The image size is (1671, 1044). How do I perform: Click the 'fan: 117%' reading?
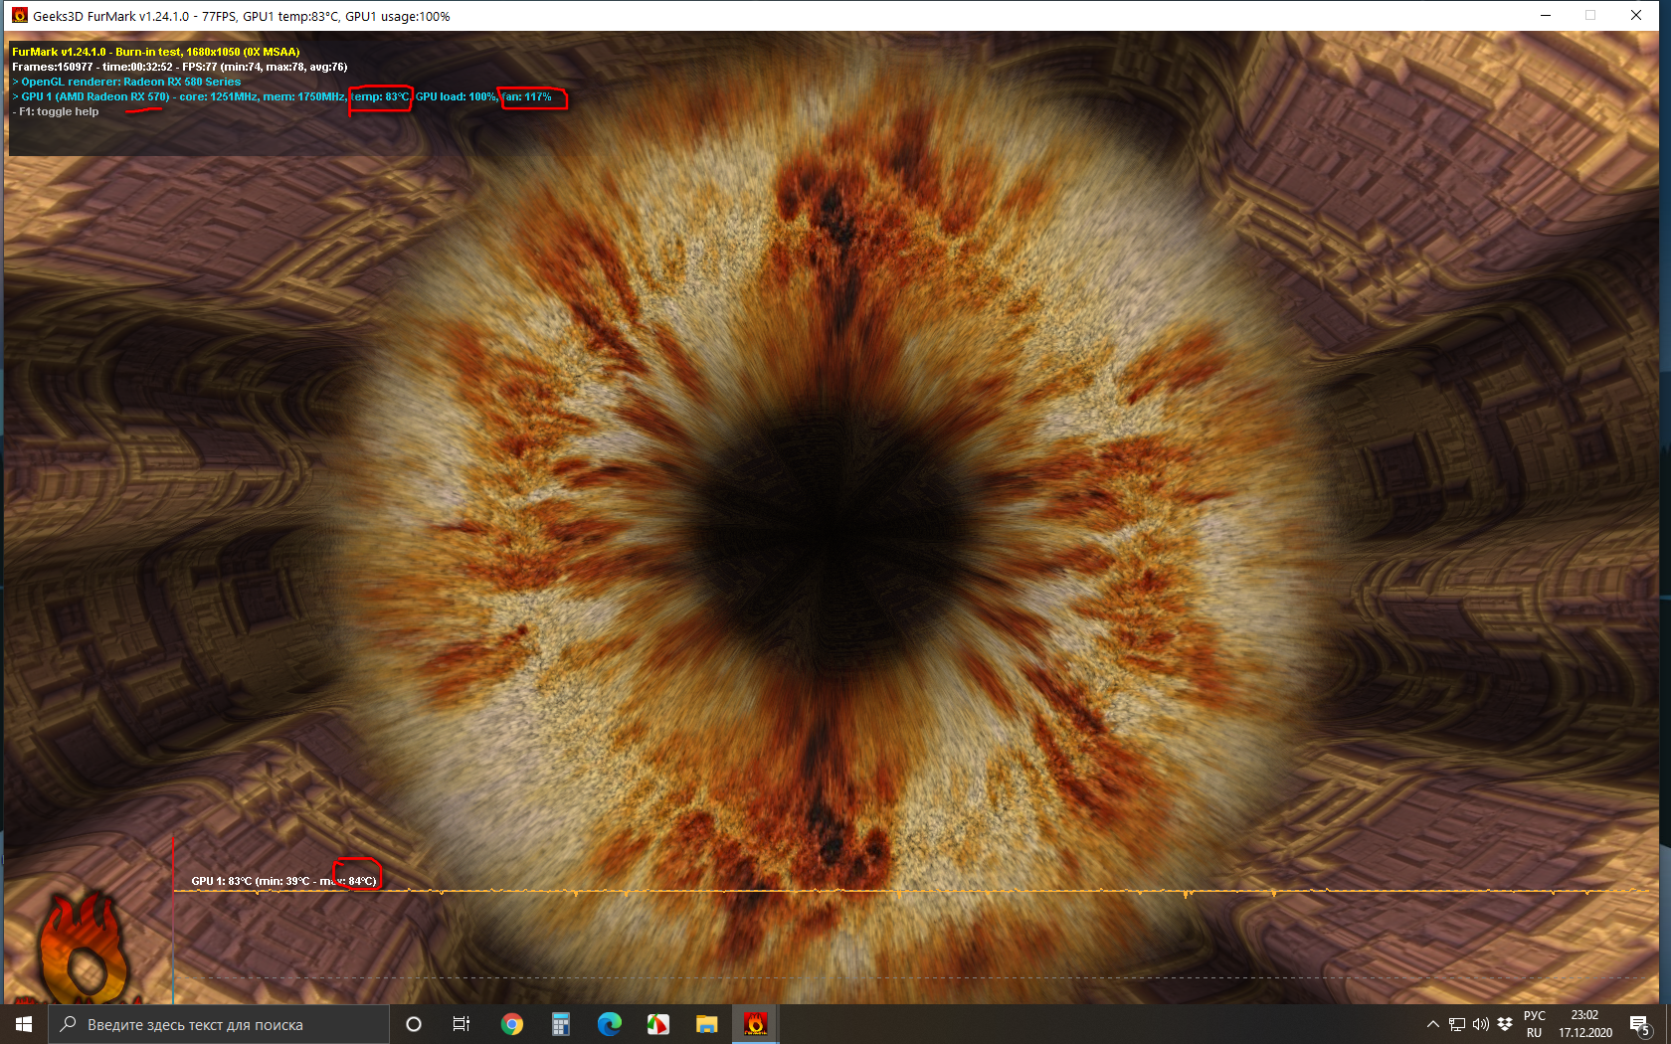[x=526, y=96]
